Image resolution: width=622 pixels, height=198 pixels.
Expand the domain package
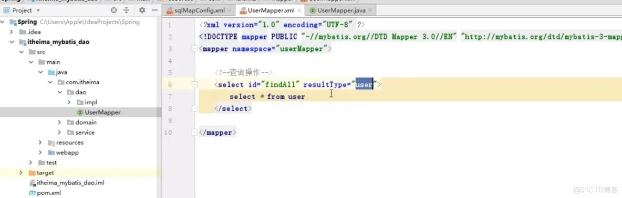pos(59,123)
